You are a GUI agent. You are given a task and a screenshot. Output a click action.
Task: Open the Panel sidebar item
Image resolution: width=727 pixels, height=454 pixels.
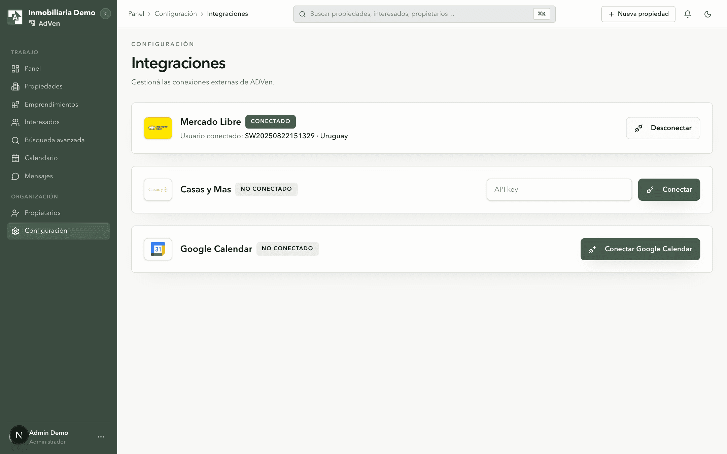[59, 69]
